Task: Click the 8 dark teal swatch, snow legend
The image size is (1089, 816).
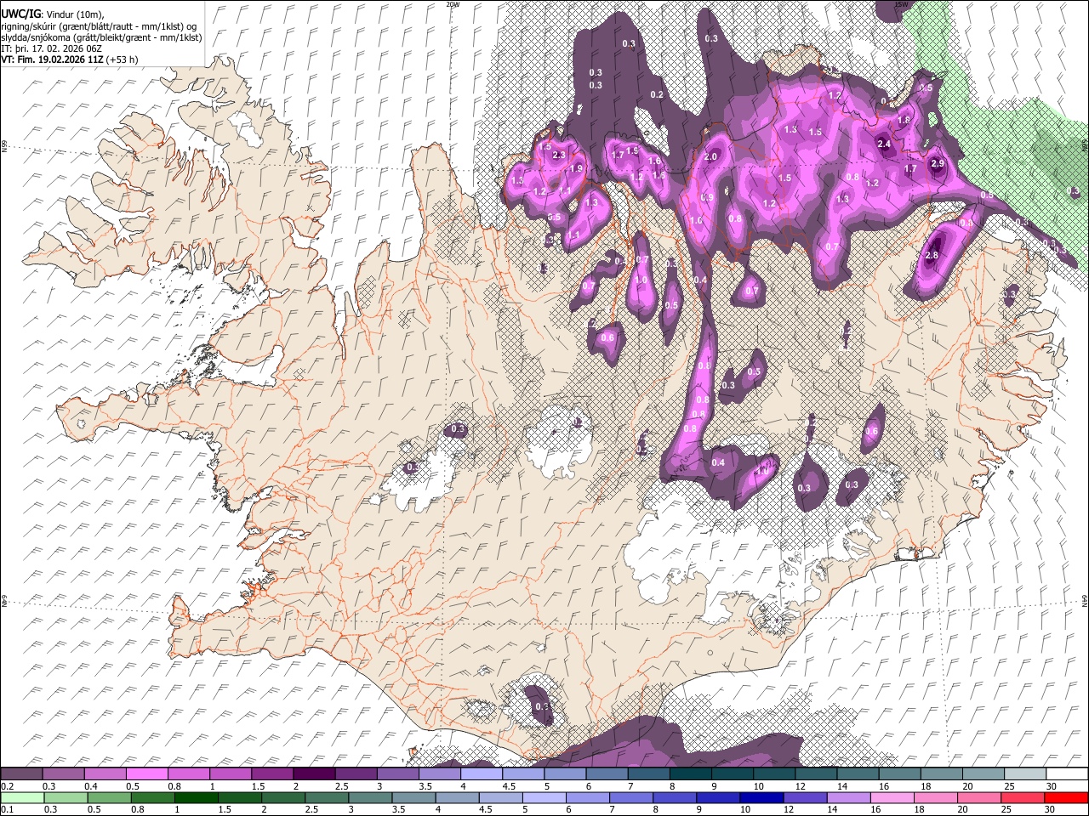Action: point(690,773)
